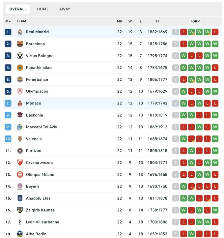
Task: Click the Valencia rank 10 position badge
Action: pos(8,139)
